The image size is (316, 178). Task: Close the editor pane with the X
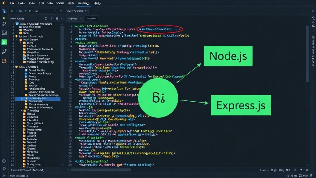point(313,11)
